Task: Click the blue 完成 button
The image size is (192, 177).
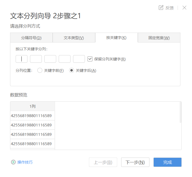Action: (x=168, y=162)
